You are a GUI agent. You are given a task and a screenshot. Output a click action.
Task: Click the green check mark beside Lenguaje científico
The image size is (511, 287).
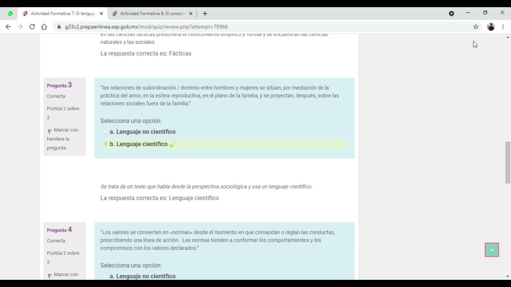pos(172,145)
